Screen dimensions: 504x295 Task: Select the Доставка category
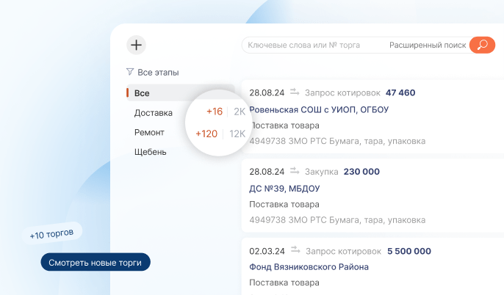point(154,113)
